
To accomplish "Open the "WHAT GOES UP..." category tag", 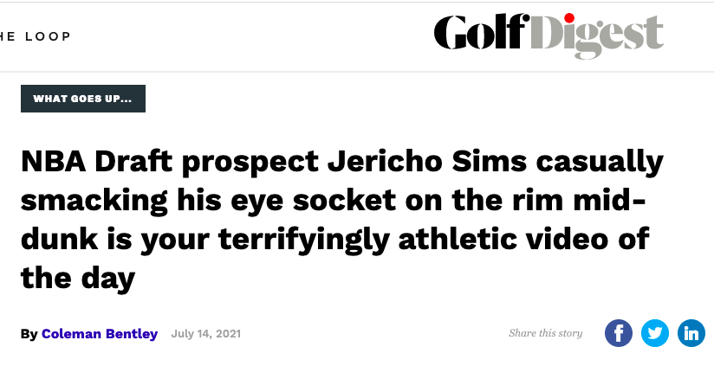I will [83, 99].
